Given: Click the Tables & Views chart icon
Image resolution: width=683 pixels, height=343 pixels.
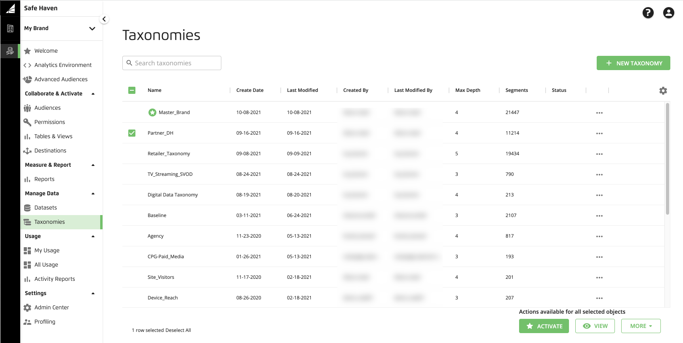Looking at the screenshot, I should coord(27,137).
